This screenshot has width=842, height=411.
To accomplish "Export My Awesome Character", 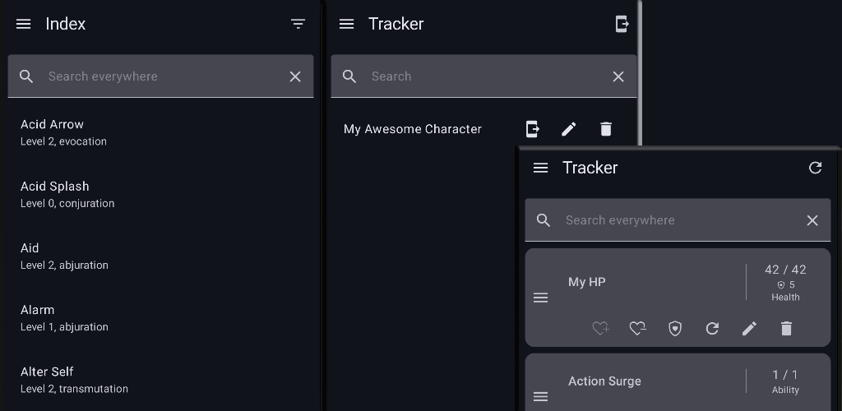I will coord(532,129).
